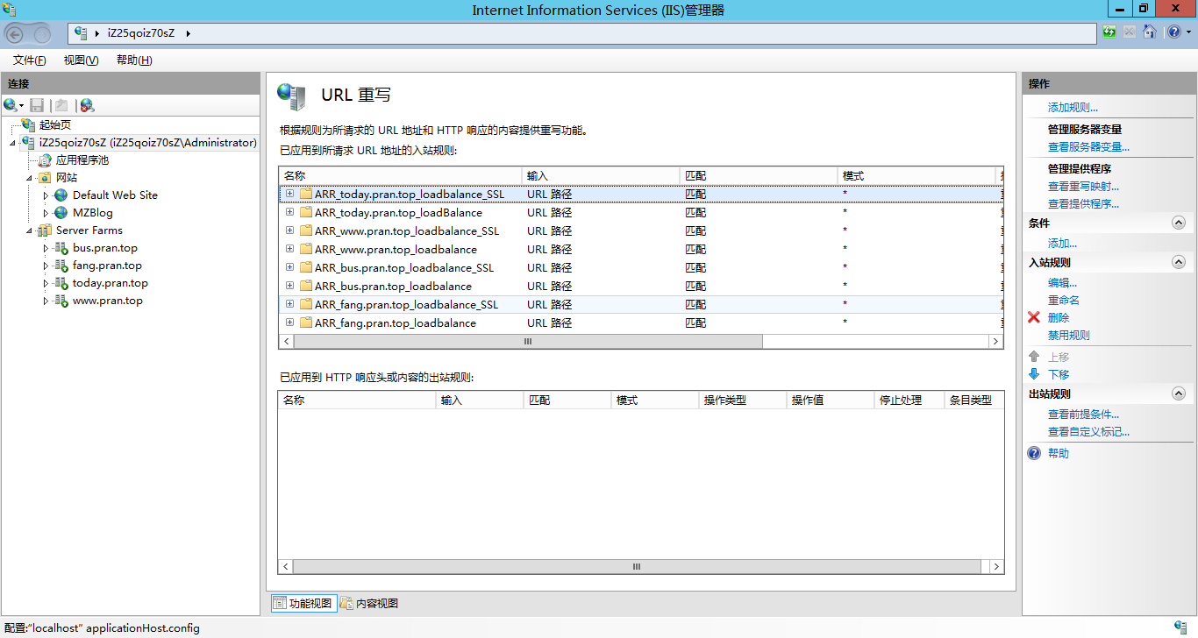The image size is (1198, 638).
Task: Click the red X delete icon
Action: click(1034, 318)
